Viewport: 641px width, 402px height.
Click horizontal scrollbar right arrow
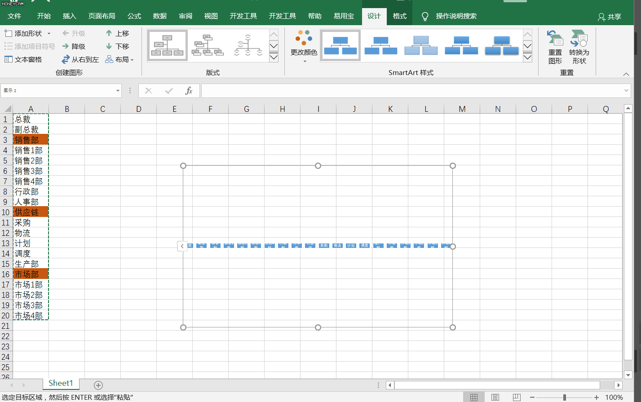(619, 385)
